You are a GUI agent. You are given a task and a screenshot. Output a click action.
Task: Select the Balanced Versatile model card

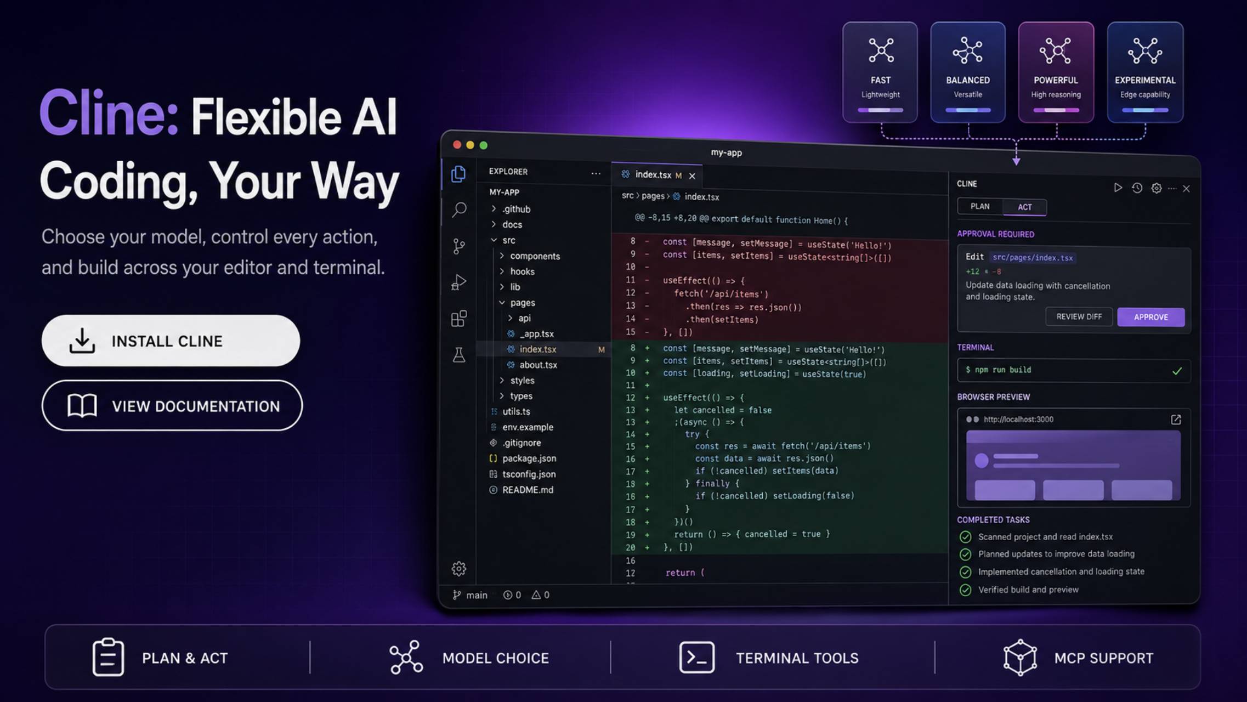pos(968,72)
